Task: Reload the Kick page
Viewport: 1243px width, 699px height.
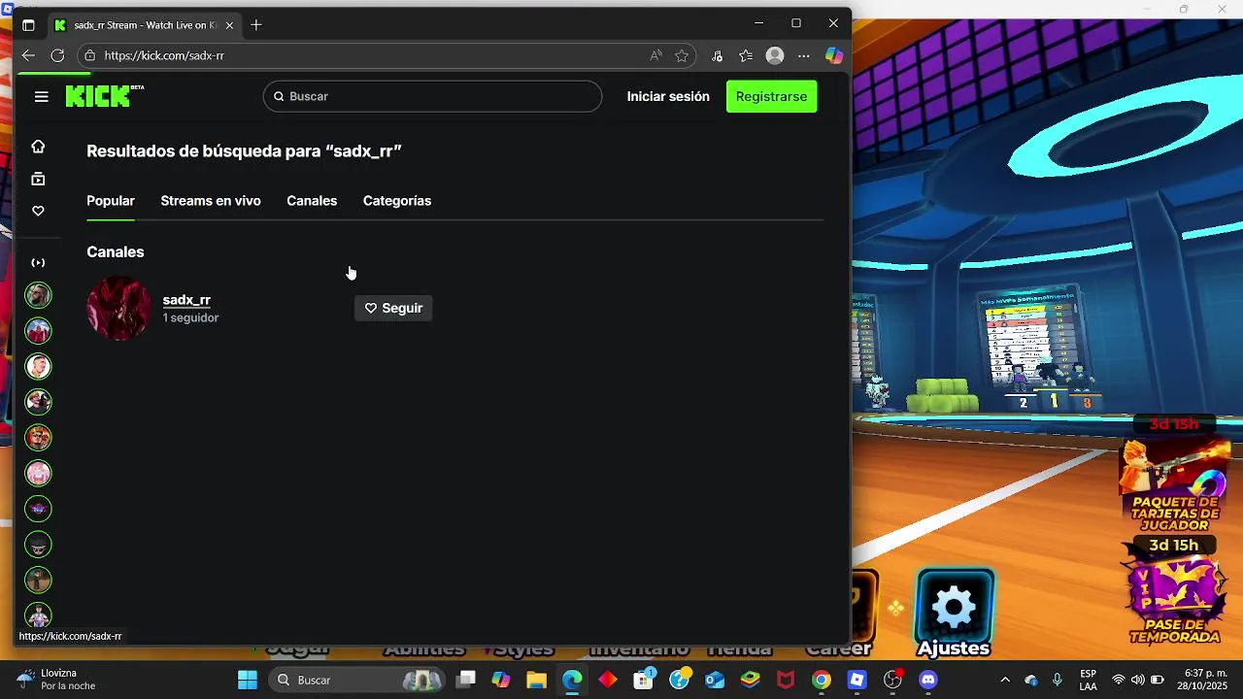Action: 57,55
